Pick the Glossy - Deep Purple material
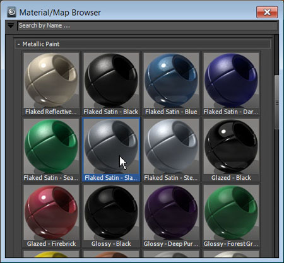 [x=171, y=216]
